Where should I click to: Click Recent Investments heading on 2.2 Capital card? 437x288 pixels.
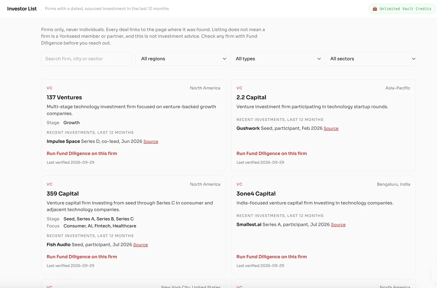click(280, 120)
